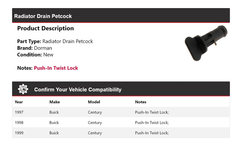Image resolution: width=242 pixels, height=146 pixels.
Task: Click the Make column header
Action: click(54, 102)
